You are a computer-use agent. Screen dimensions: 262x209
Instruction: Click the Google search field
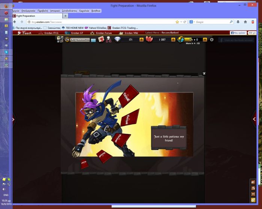pos(212,22)
